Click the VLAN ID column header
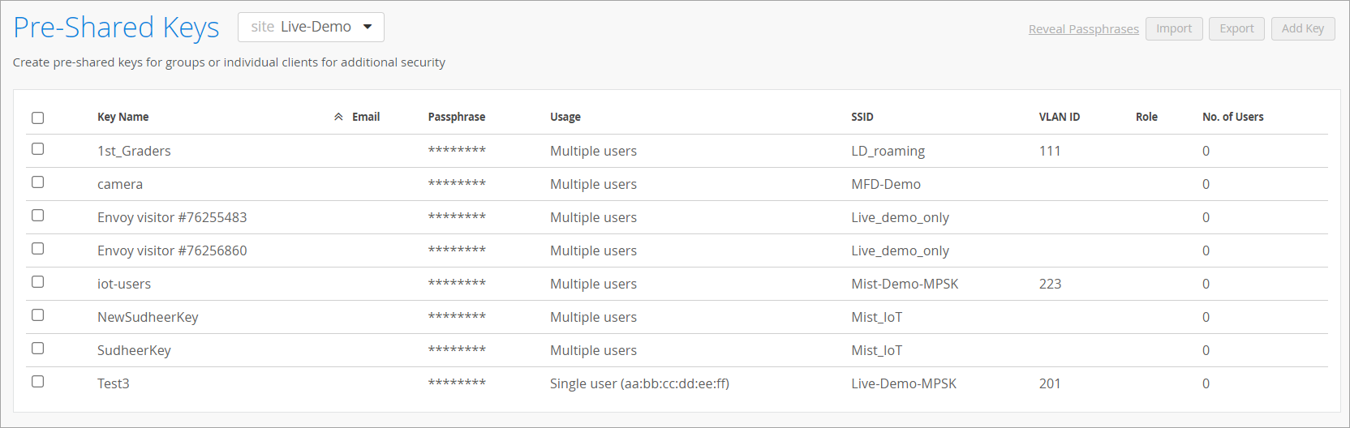This screenshot has width=1350, height=428. coord(1059,117)
